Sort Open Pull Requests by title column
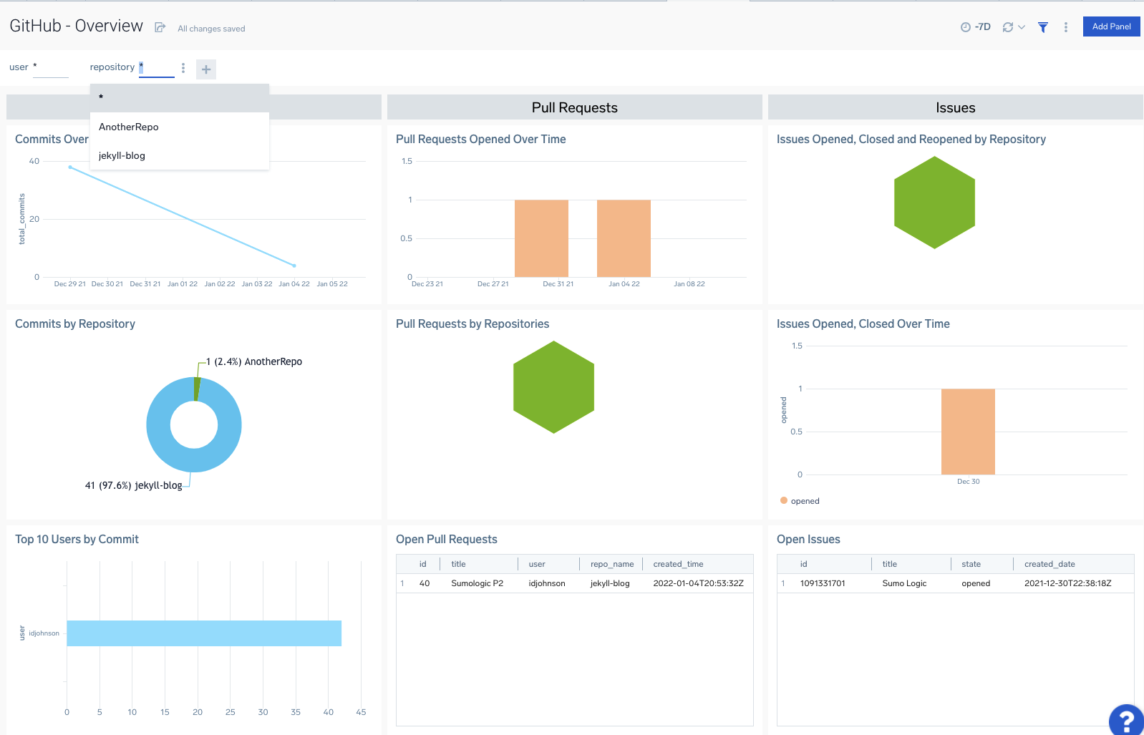Viewport: 1144px width, 735px height. click(458, 564)
